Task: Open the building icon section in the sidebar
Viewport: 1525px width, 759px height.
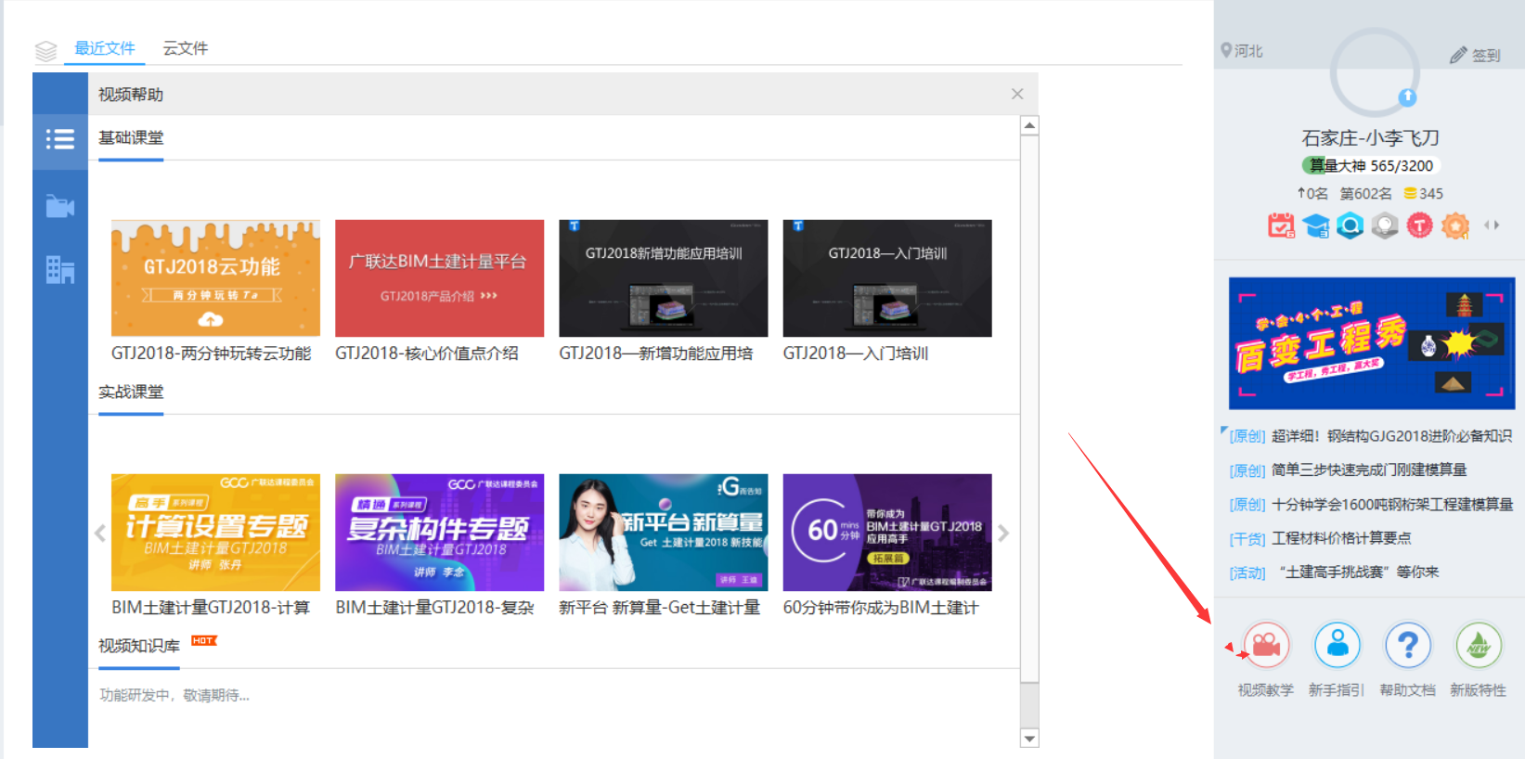Action: [x=60, y=270]
